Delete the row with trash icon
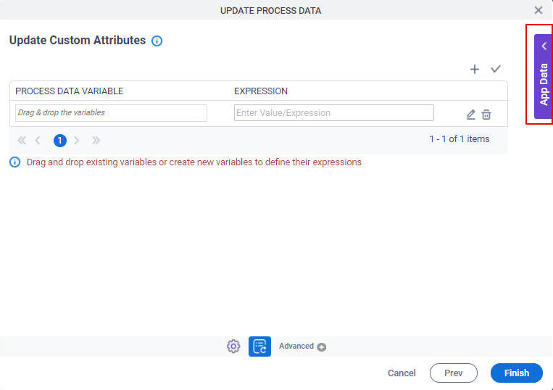Screen dimensions: 553x390 486,115
